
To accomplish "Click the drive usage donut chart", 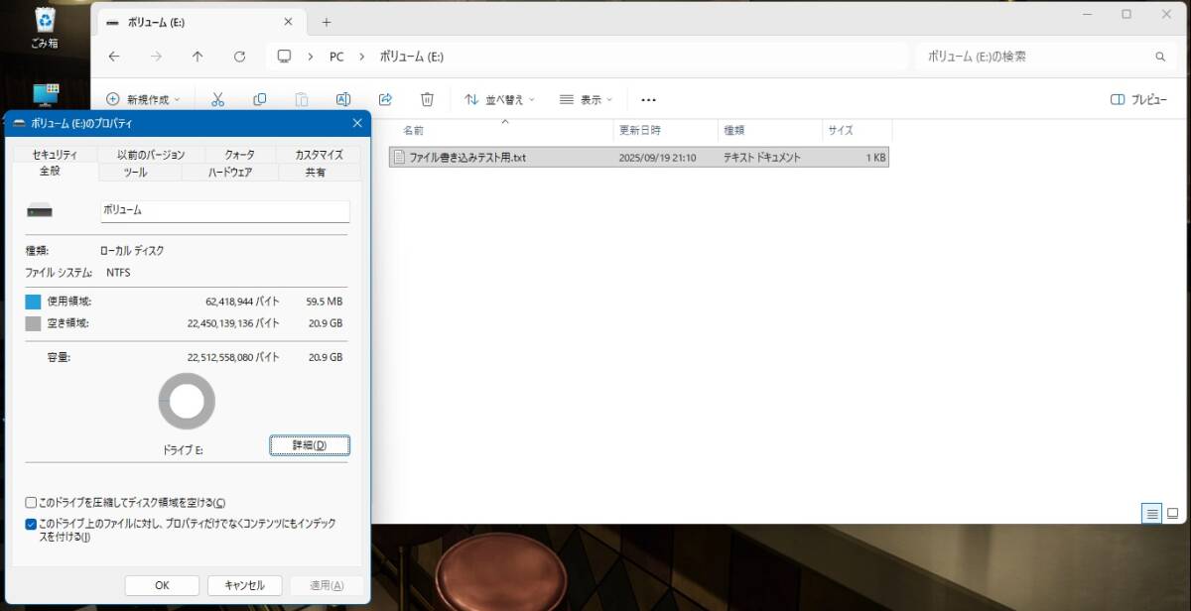I will tap(187, 402).
